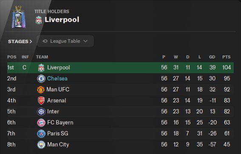Expand the STAGES menu

20,41
